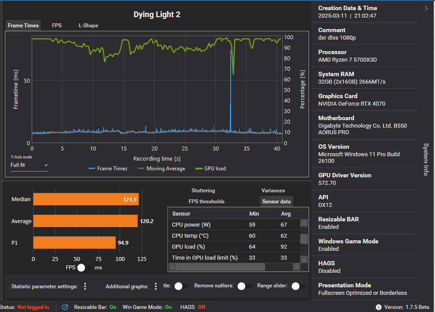Viewport: 435px width, 312px height.
Task: Open the Variances tab
Action: tap(273, 191)
